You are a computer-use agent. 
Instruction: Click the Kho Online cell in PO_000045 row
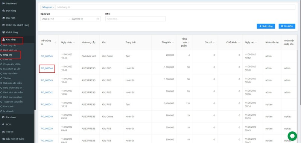point(108,56)
